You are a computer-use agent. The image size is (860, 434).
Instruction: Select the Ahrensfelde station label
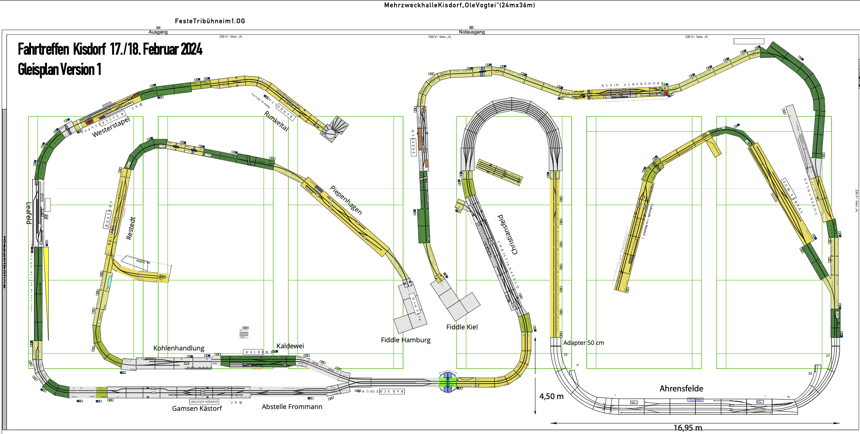point(681,388)
